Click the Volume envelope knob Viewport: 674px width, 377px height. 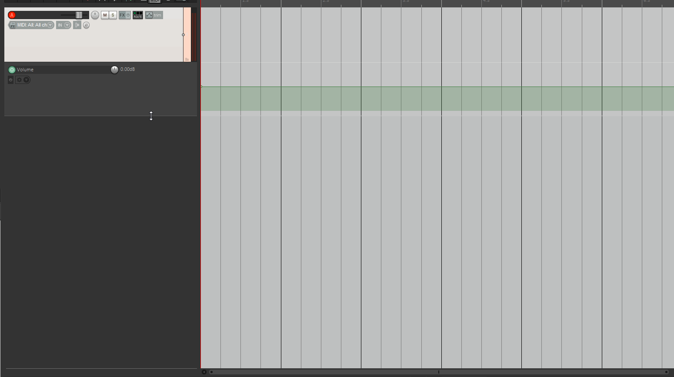114,70
